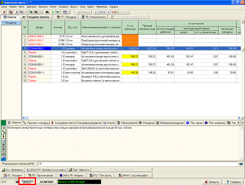This screenshot has height=185, width=245.
Task: Click the blue info icon in left strip
Action: click(3, 158)
